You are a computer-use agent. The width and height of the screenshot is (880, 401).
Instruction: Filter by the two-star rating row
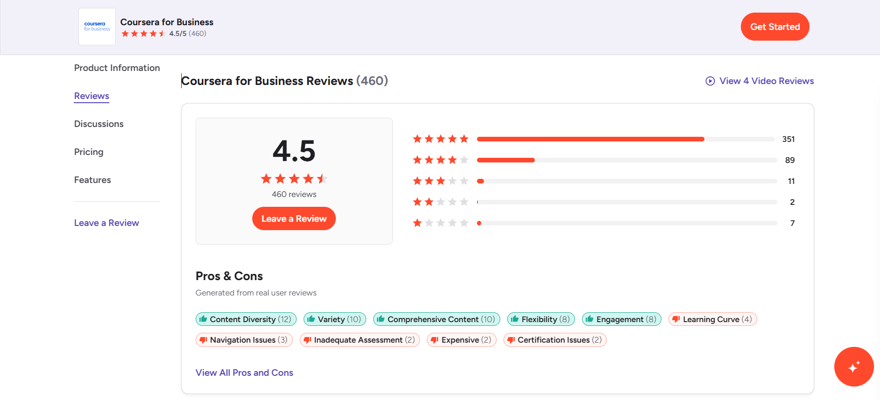[603, 202]
